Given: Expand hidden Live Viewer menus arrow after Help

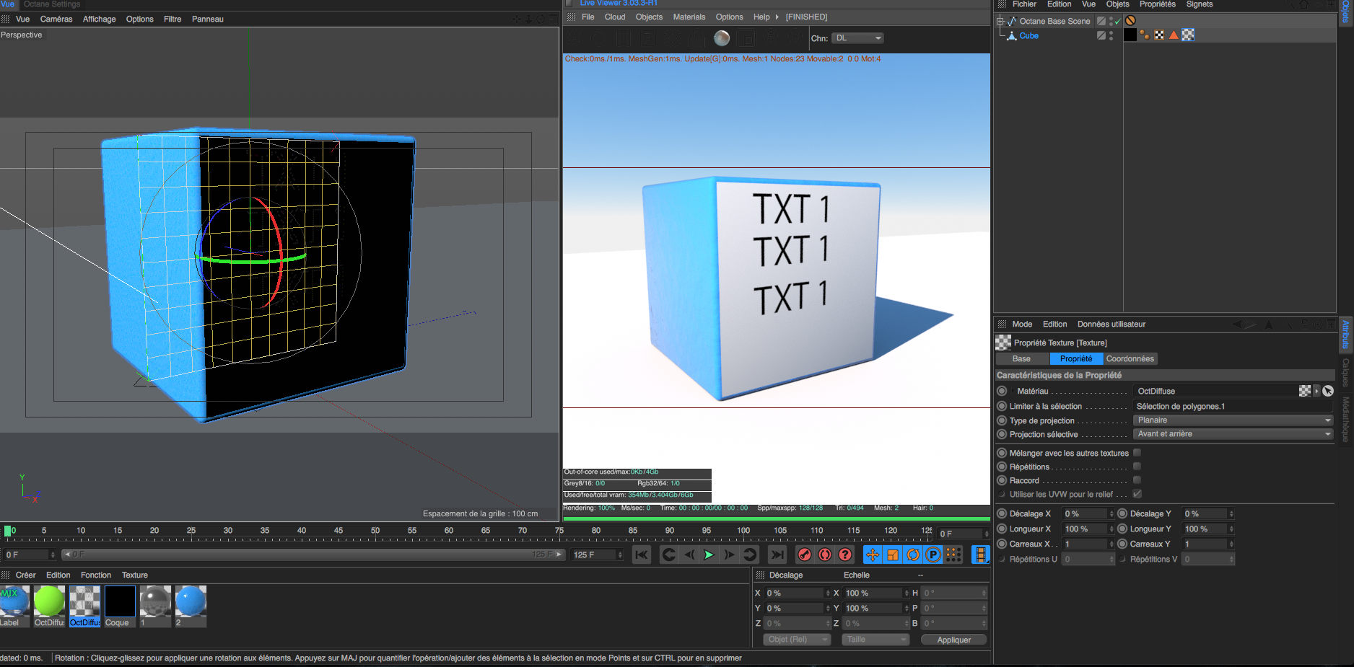Looking at the screenshot, I should coord(777,17).
